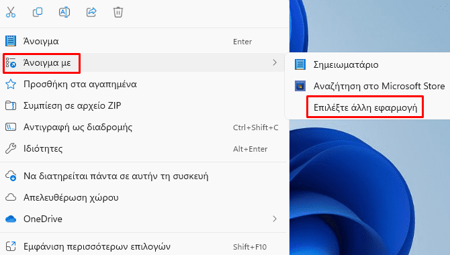Click the Microsoft Store icon
Image resolution: width=450 pixels, height=255 pixels.
tap(300, 86)
